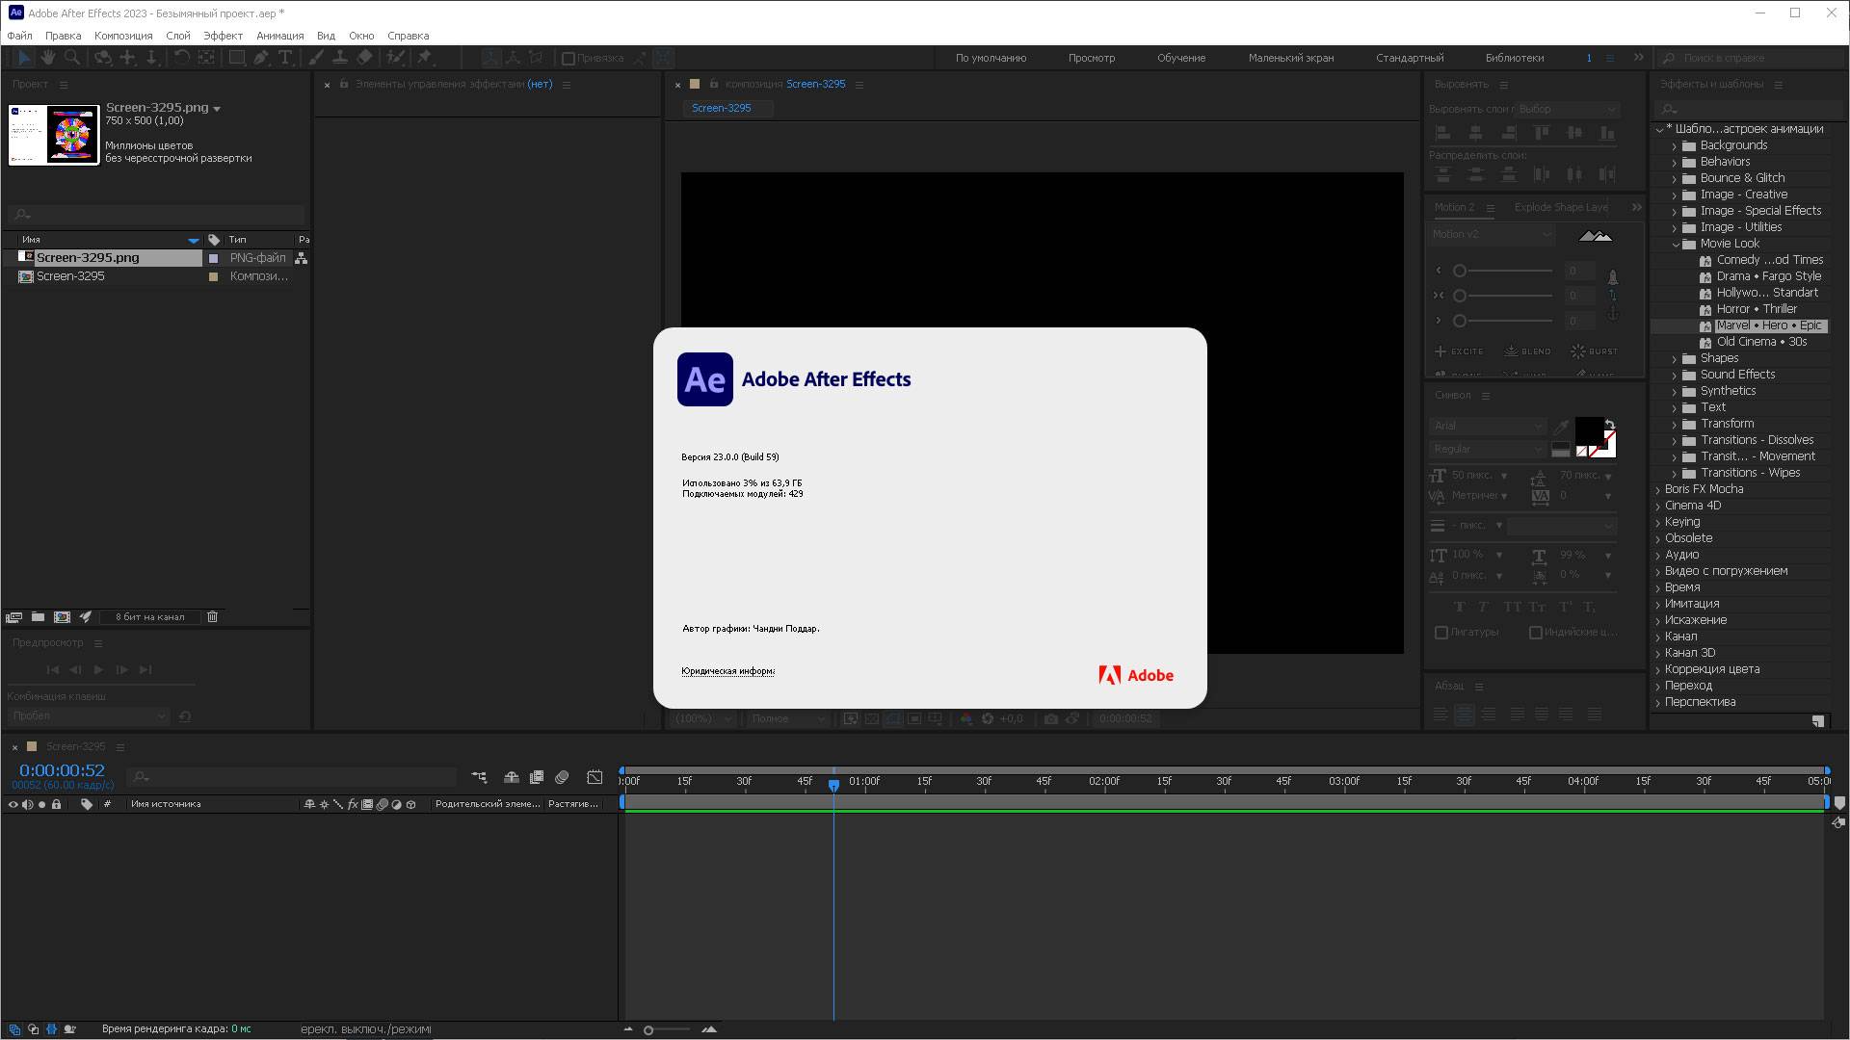Viewport: 1850px width, 1040px height.
Task: Enable the Привязка snapping checkbox
Action: (568, 59)
